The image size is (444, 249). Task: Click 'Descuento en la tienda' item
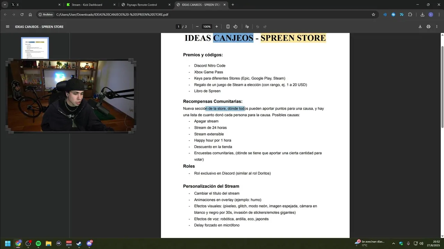pos(213,147)
